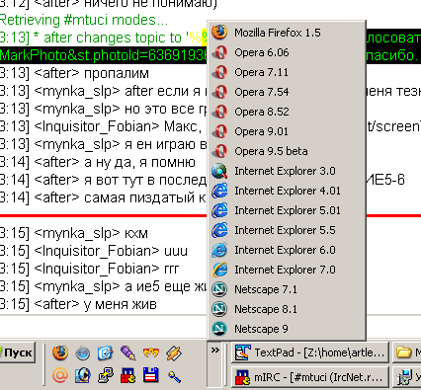Launch the purple pen icon in Quick Launch
Viewport: 421px width, 390px height.
[x=127, y=353]
